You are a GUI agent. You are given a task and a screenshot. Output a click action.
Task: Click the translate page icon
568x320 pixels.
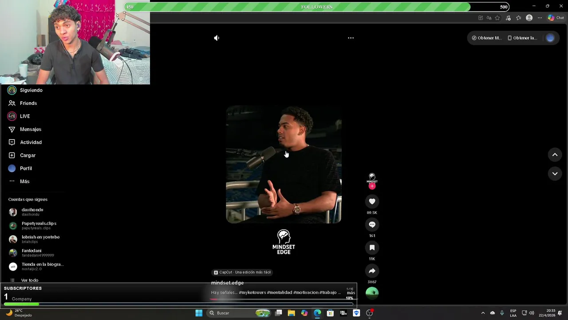point(489,18)
